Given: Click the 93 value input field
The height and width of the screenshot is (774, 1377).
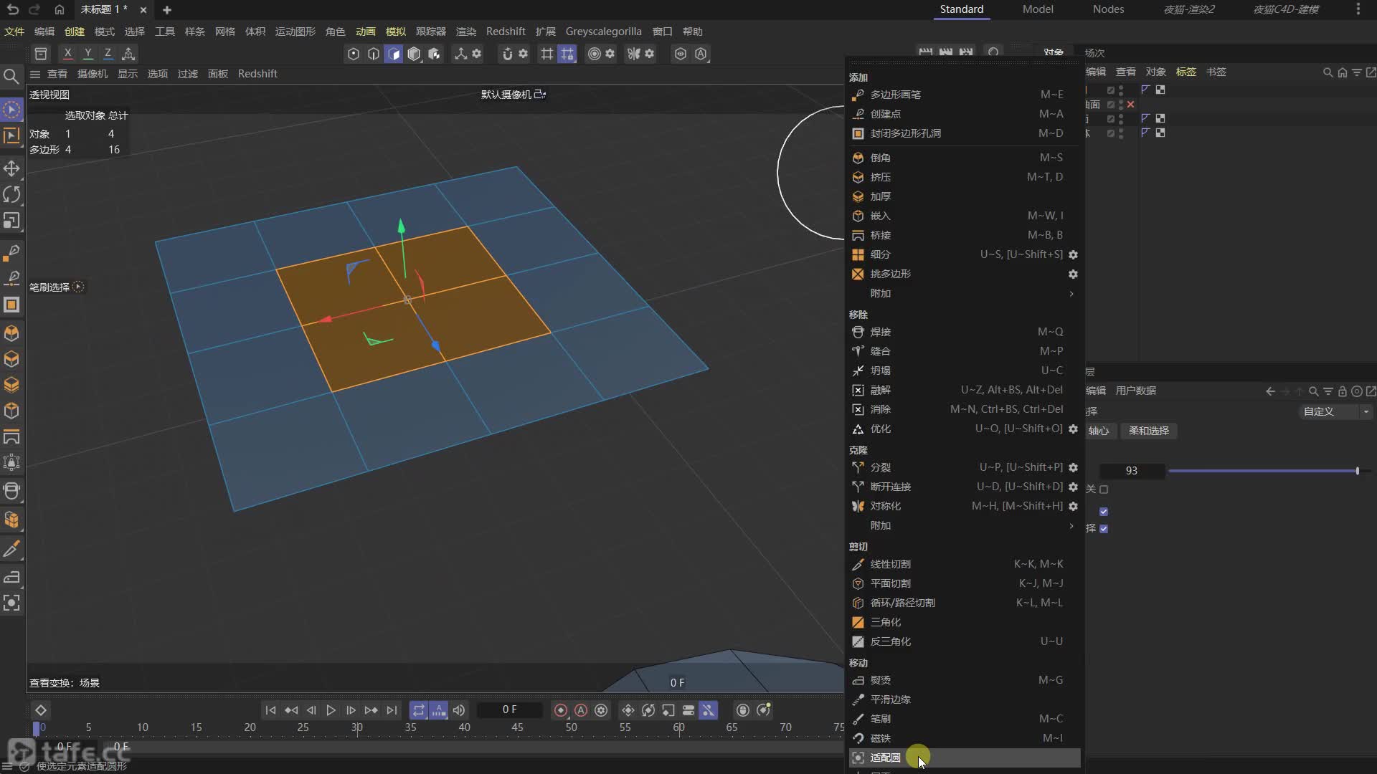Looking at the screenshot, I should (x=1131, y=471).
